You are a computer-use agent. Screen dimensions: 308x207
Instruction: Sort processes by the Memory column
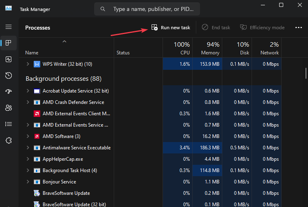click(210, 48)
